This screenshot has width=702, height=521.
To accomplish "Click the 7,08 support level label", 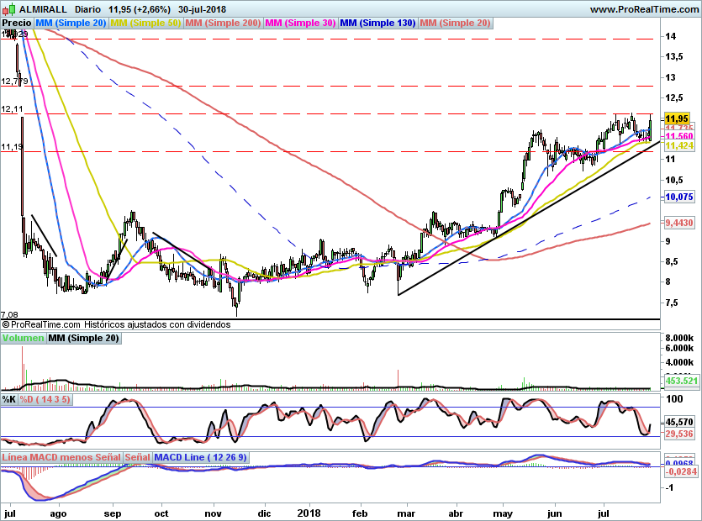I will tap(10, 315).
